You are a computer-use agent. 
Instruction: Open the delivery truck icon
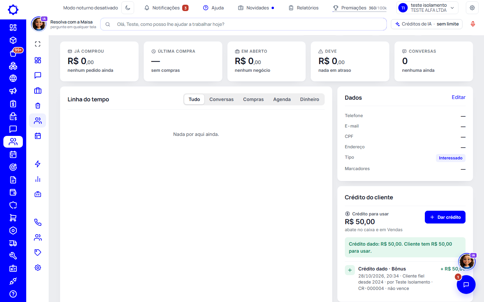[13, 243]
